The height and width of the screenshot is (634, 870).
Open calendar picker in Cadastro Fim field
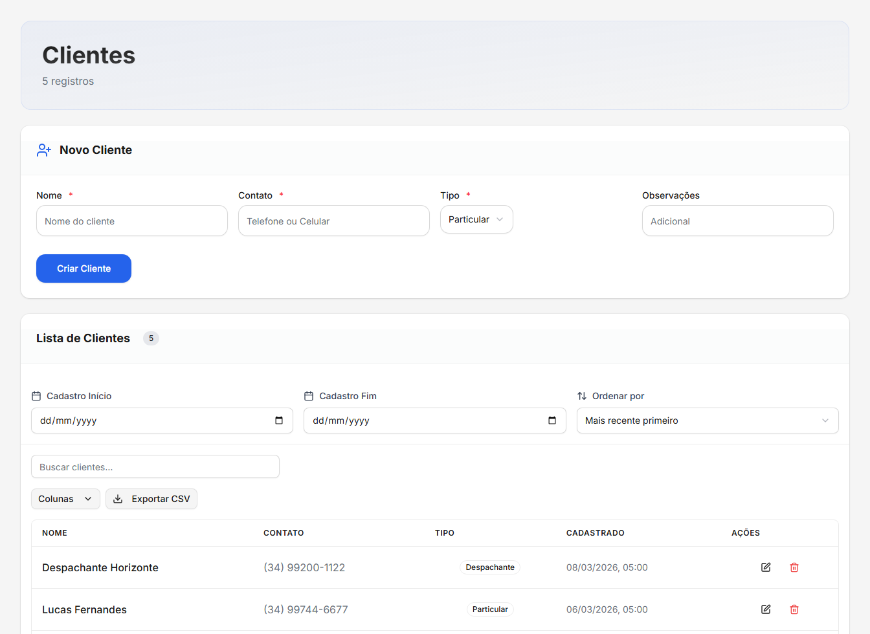(552, 421)
